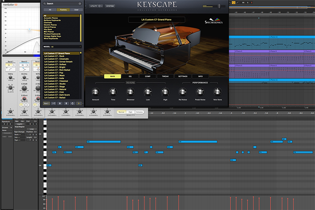Click Band 1 SLOPE knob
The height and width of the screenshot is (210, 315).
click(x=10, y=87)
